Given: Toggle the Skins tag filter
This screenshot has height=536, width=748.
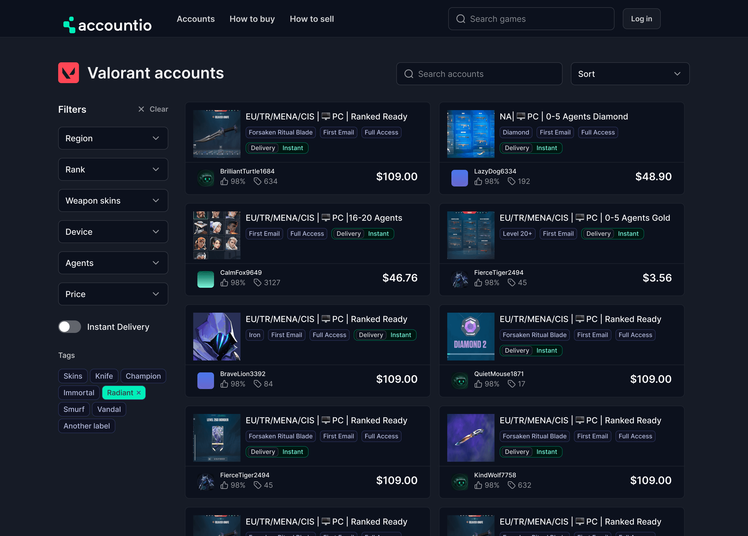Looking at the screenshot, I should point(73,376).
